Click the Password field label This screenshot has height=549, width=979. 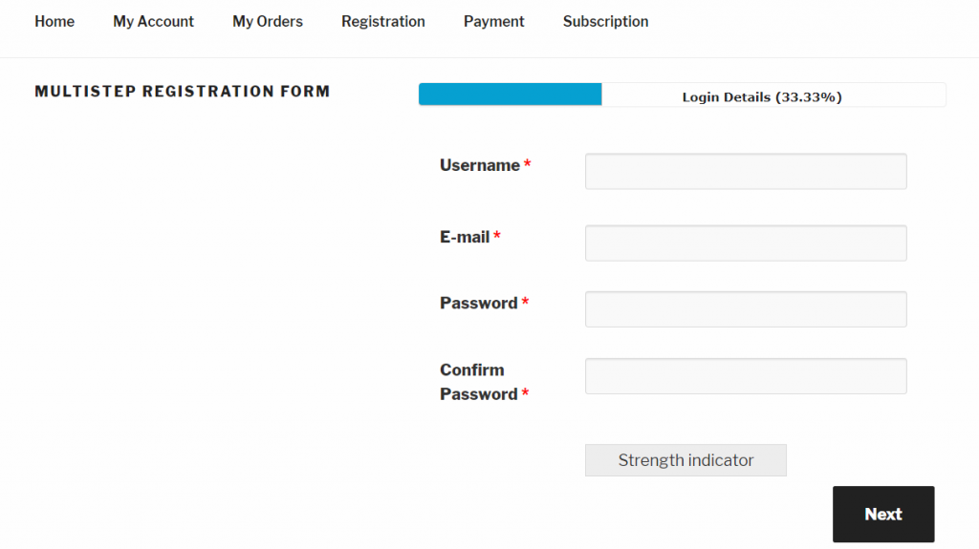[479, 304]
